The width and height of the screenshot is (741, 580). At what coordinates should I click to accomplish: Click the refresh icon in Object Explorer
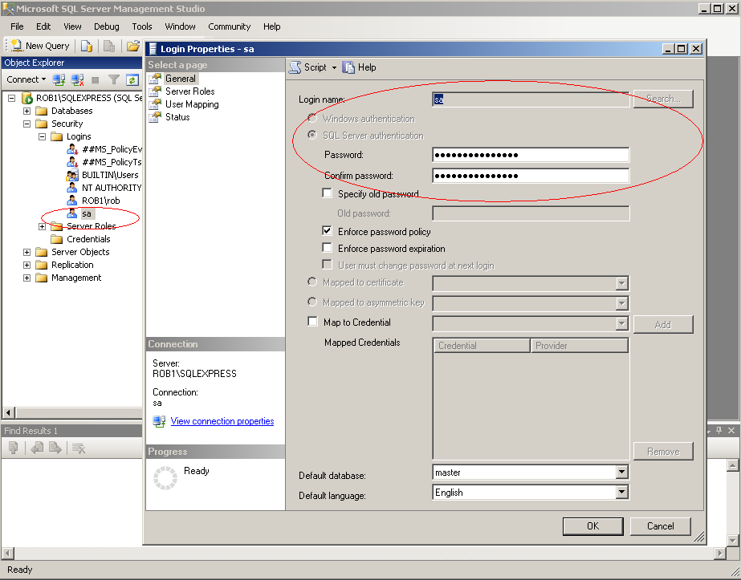(132, 80)
